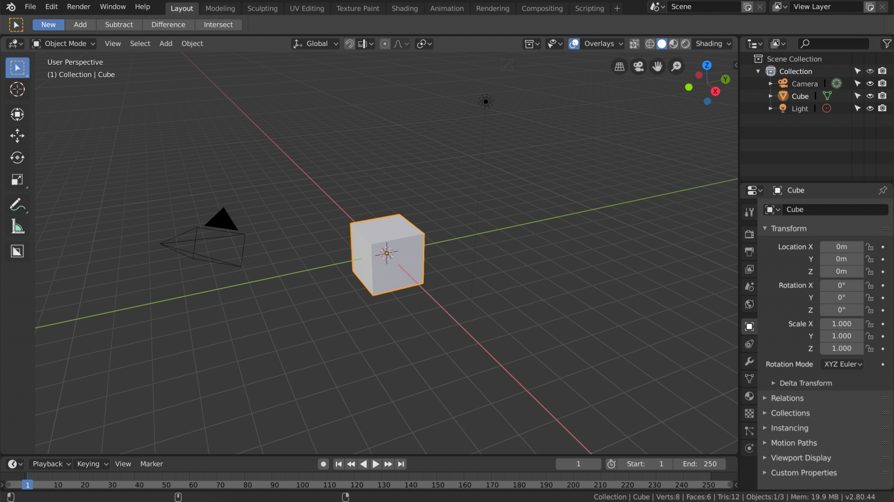Image resolution: width=894 pixels, height=502 pixels.
Task: Open the Object Mode dropdown
Action: tap(64, 44)
